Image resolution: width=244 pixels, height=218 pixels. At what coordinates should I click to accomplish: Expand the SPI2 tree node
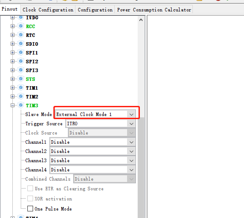tap(13, 62)
